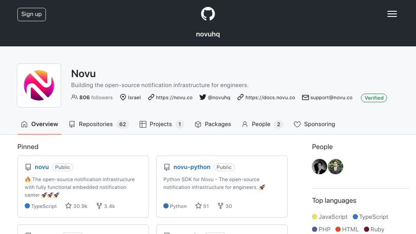Open the @novuhq Twitter link

click(x=219, y=97)
